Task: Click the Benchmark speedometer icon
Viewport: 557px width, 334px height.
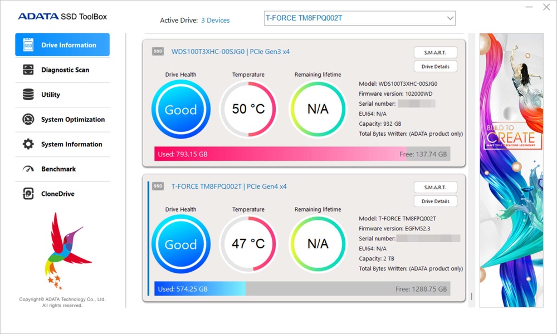Action: click(28, 169)
